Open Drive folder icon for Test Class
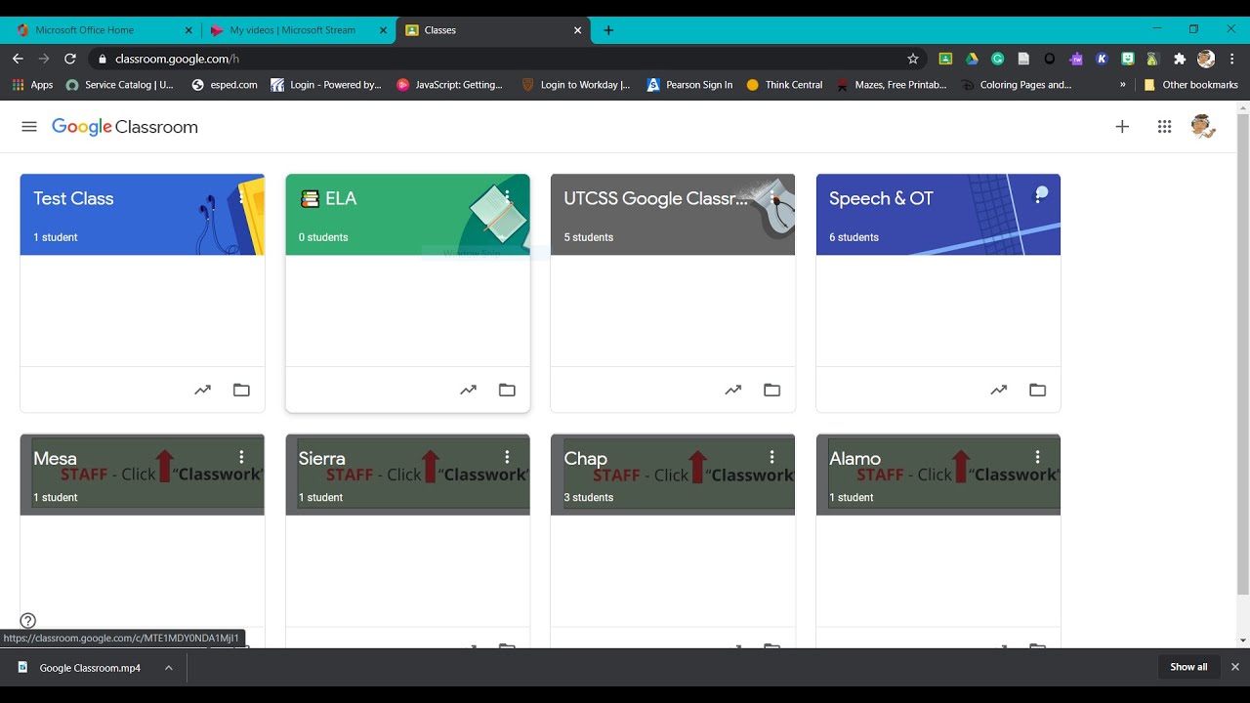 [x=241, y=390]
